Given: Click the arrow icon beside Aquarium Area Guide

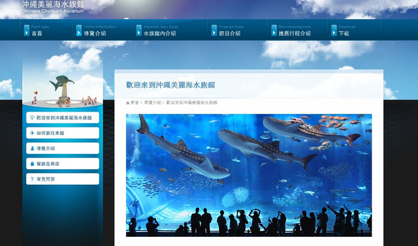Looking at the screenshot, I should 139,31.
